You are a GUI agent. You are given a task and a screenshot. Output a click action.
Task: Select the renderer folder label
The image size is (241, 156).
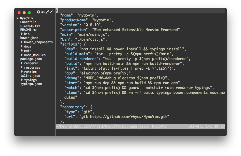coord(31,63)
